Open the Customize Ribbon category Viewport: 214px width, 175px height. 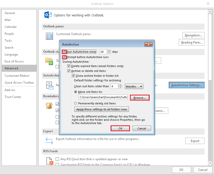19,76
